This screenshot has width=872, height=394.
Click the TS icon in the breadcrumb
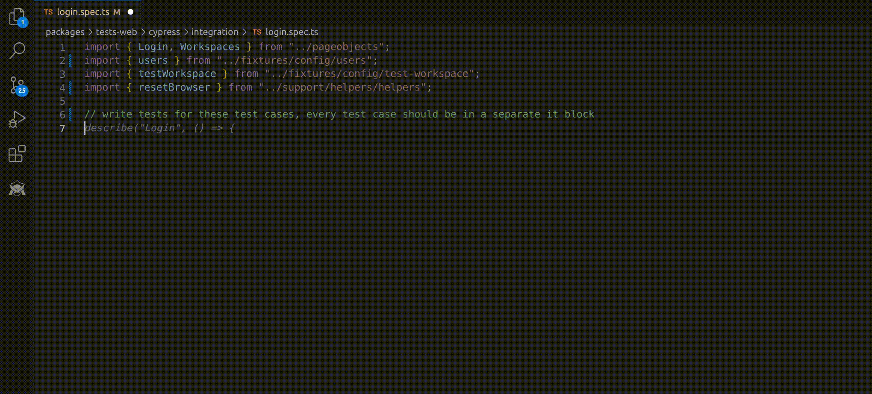pyautogui.click(x=256, y=32)
